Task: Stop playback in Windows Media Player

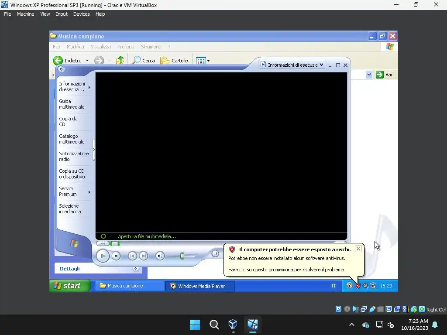Action: tap(116, 256)
